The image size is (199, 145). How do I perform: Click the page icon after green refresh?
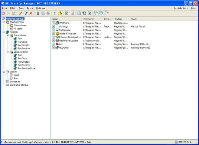[x=72, y=13]
